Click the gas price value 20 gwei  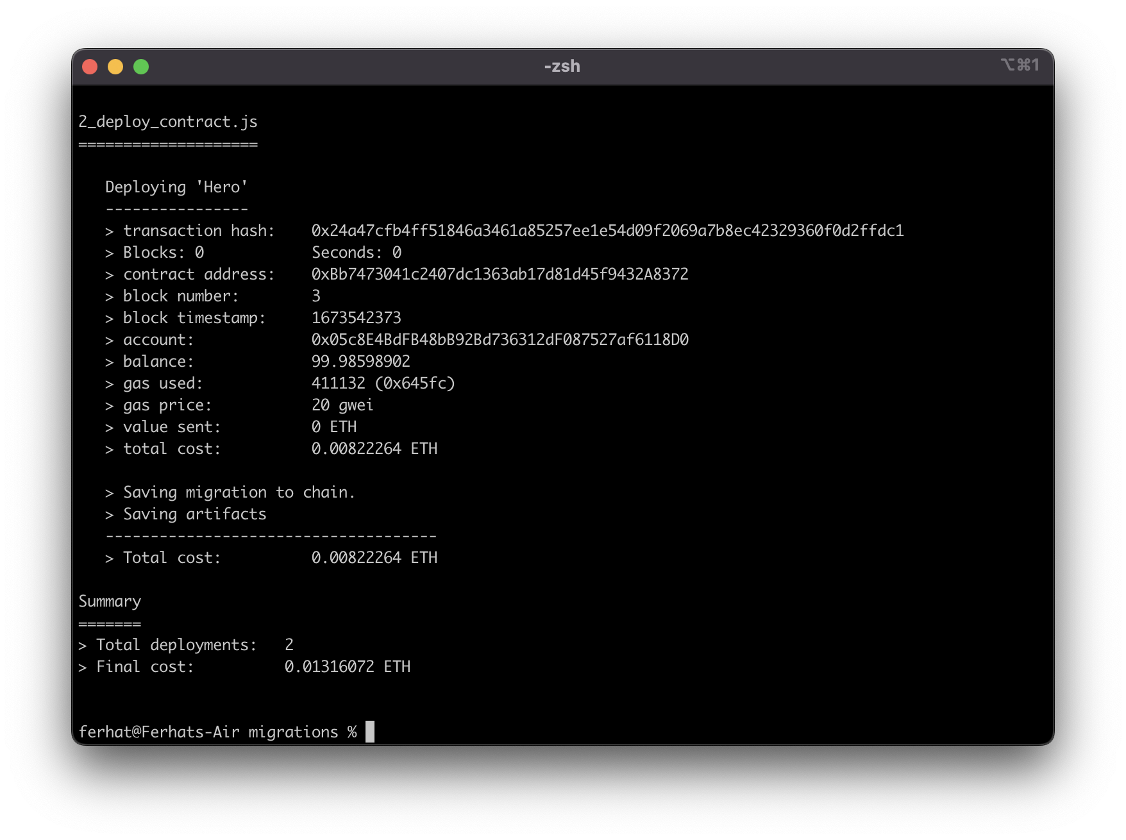tap(342, 405)
